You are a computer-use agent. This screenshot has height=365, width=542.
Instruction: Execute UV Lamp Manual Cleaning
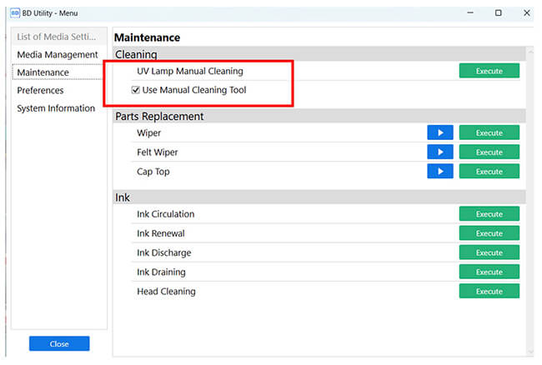pos(489,71)
